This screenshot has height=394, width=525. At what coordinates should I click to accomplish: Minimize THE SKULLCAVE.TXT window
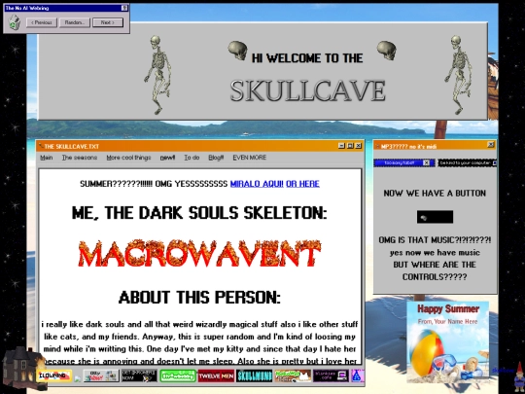click(341, 146)
